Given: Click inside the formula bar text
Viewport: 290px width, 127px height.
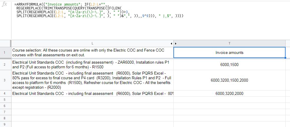Looking at the screenshot, I should (x=100, y=10).
